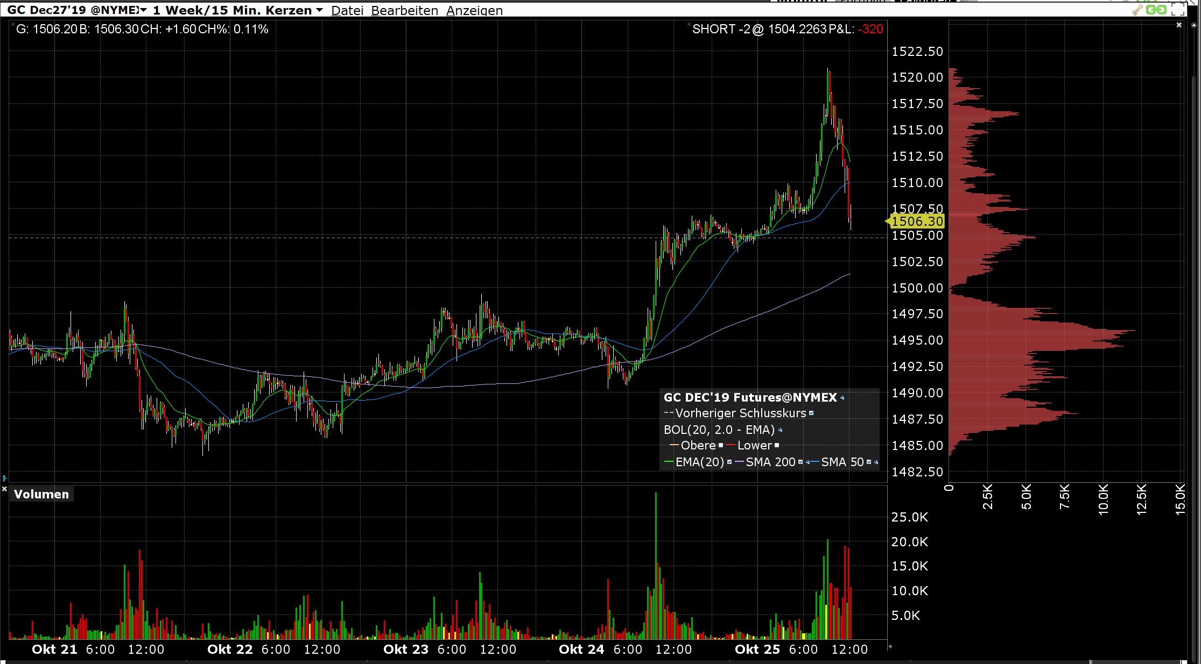
Task: Close the volume profile side panel
Action: click(x=1179, y=25)
